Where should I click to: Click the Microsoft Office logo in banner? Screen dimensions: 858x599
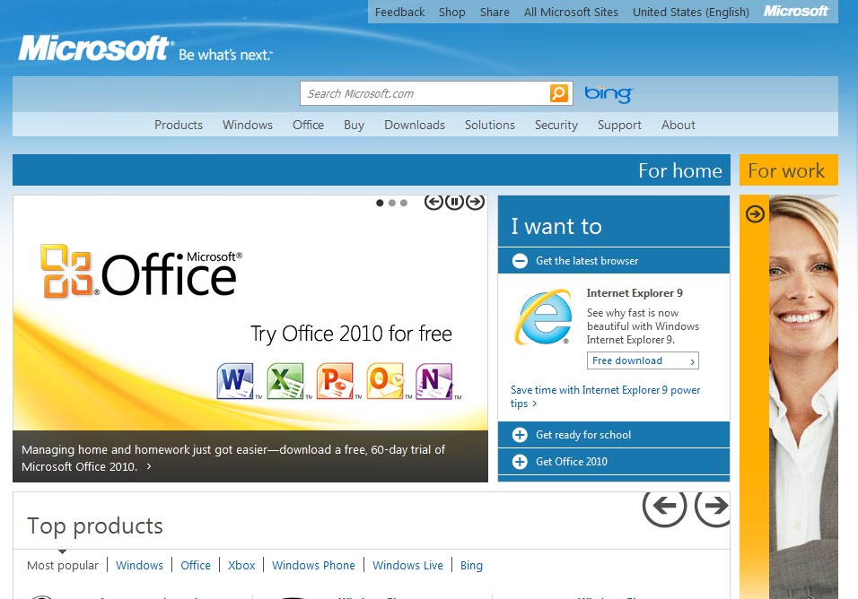pos(141,272)
